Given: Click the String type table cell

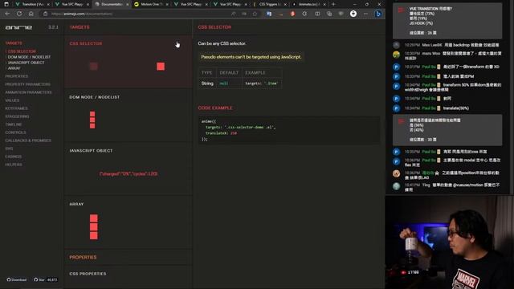Looking at the screenshot, I should click(207, 83).
